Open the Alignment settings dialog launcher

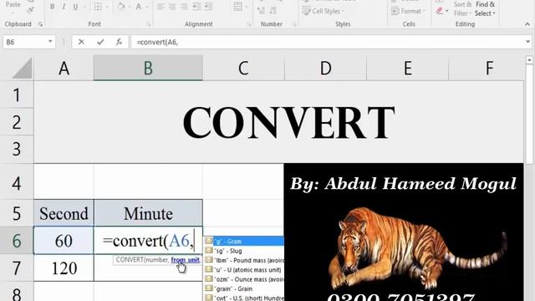(x=249, y=24)
